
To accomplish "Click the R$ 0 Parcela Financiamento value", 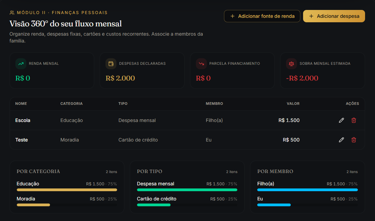I will pyautogui.click(x=203, y=78).
